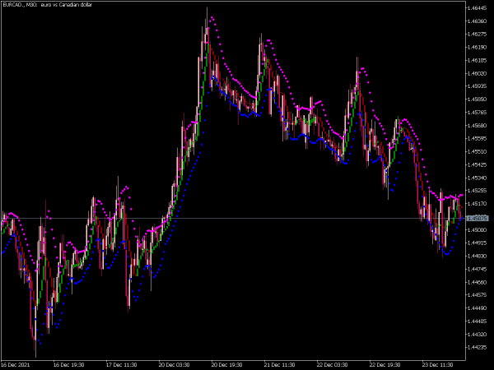The height and width of the screenshot is (370, 494).
Task: Pick the 20 Dec 03:30 time label
Action: tap(175, 363)
